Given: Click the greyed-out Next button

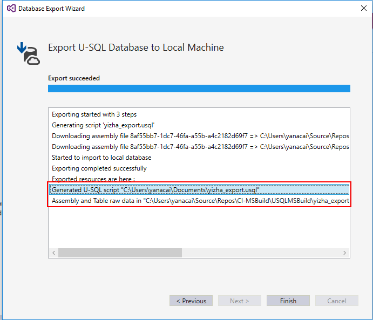Looking at the screenshot, I should point(240,301).
